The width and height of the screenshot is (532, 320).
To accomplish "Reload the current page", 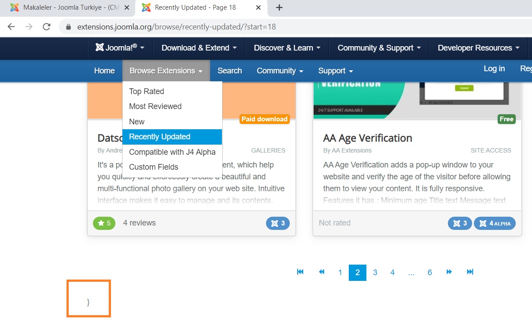I will (x=47, y=26).
